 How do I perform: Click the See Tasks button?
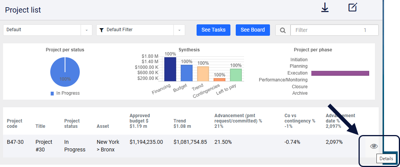pyautogui.click(x=214, y=30)
